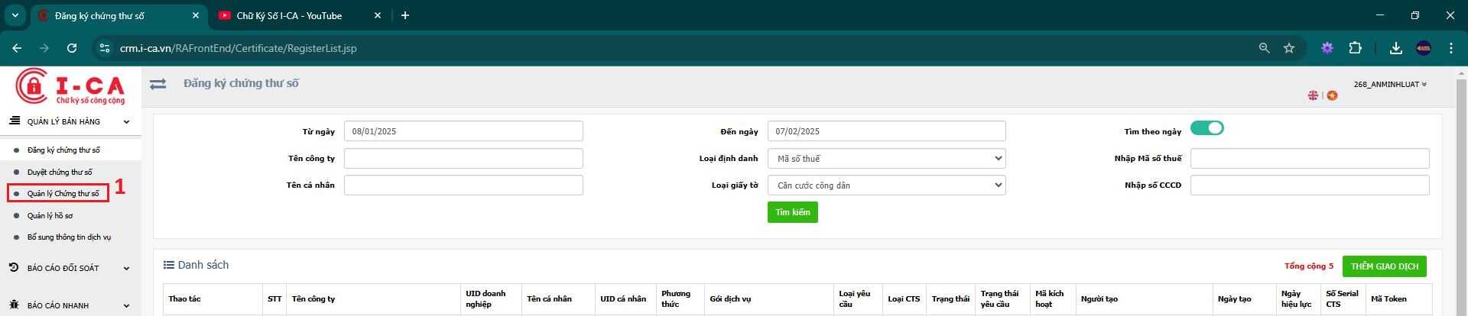Screen dimensions: 1468x316
Task: Close the Đăng ký chứng thư số tab
Action: click(x=196, y=15)
